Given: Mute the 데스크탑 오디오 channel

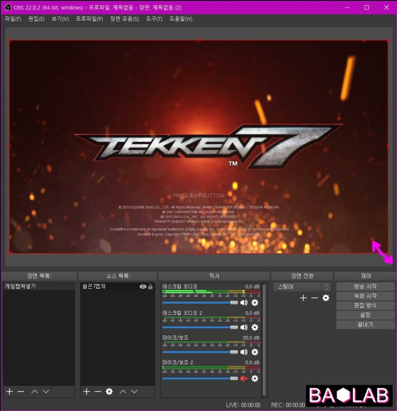Looking at the screenshot, I should 244,303.
